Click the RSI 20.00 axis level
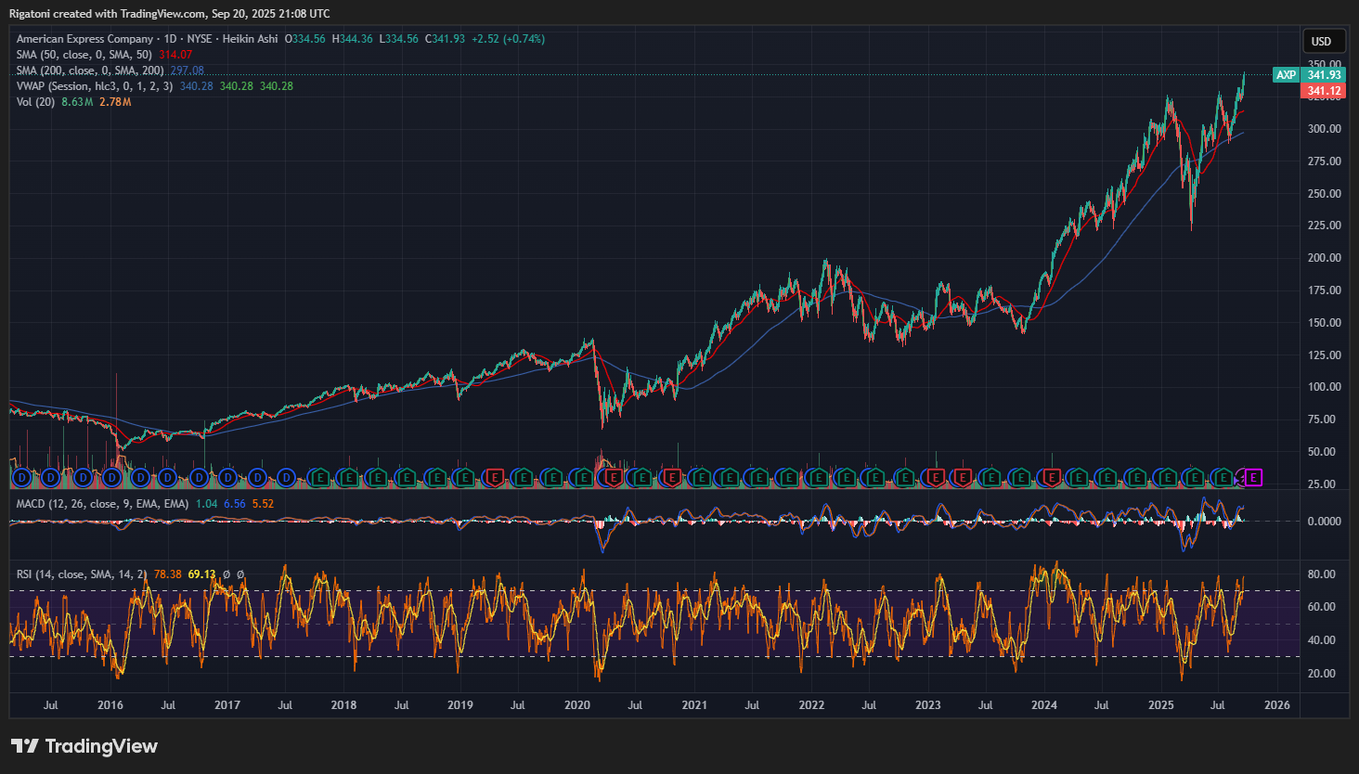 click(x=1322, y=674)
